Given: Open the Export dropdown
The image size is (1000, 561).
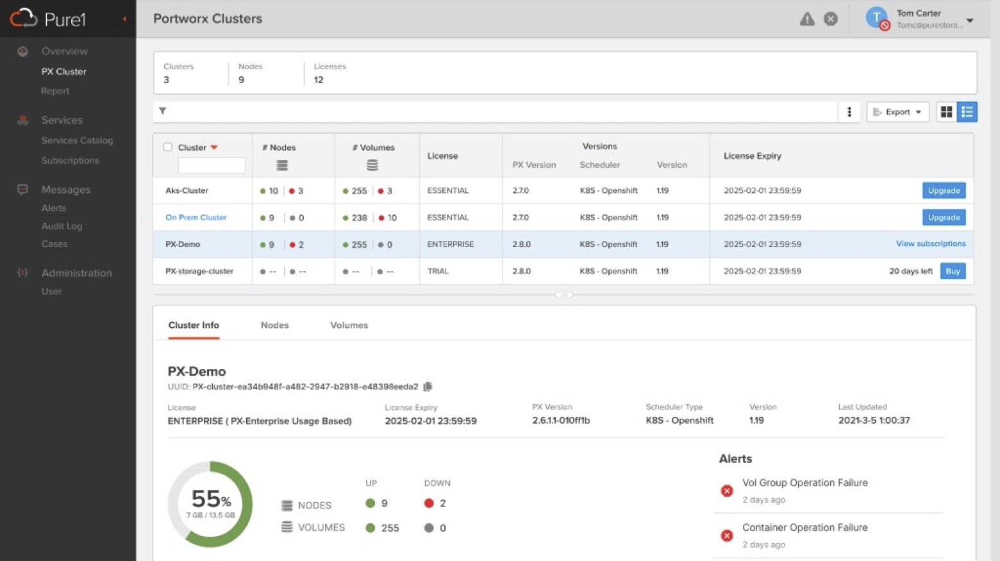Looking at the screenshot, I should coord(897,111).
